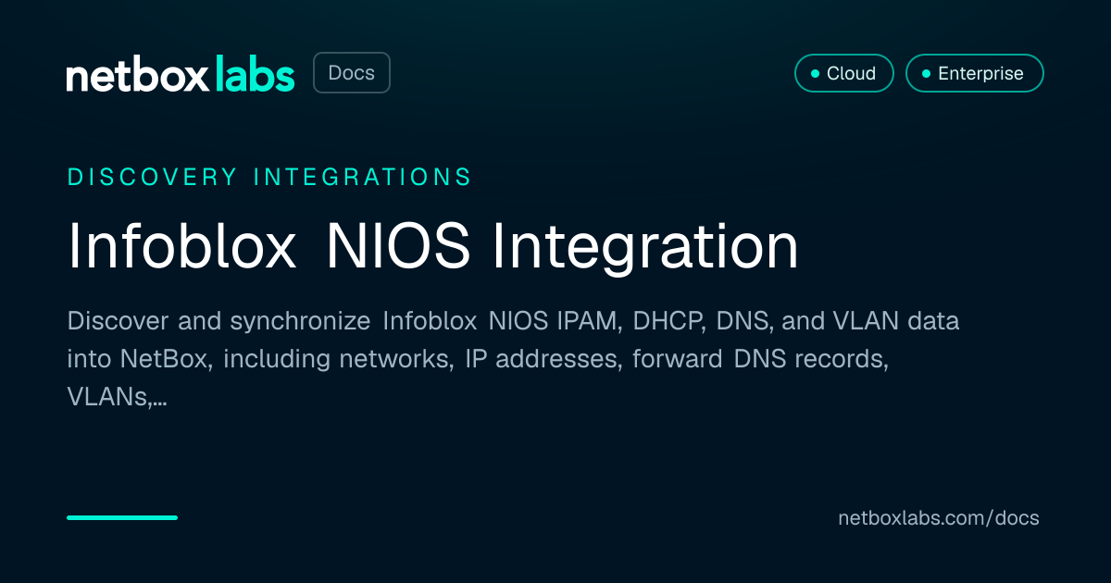
Task: Click the Discovery Integrations category label
Action: click(x=269, y=177)
